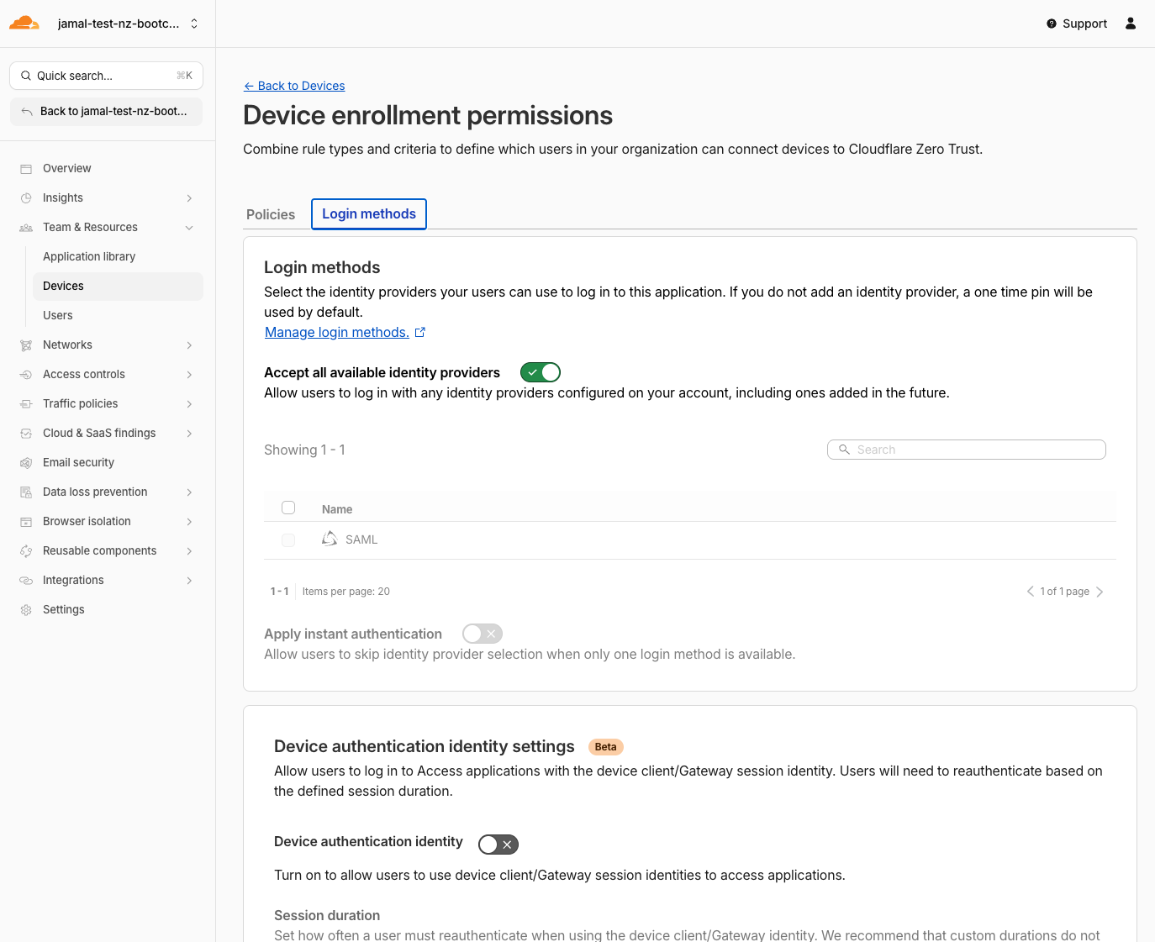Click the Support help icon
The width and height of the screenshot is (1155, 942).
click(1052, 24)
